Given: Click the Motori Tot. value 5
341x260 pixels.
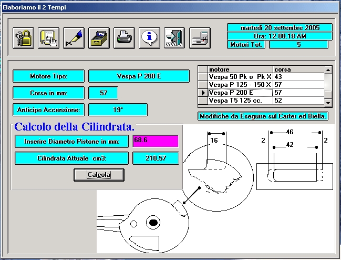Looking at the screenshot, I should click(298, 45).
